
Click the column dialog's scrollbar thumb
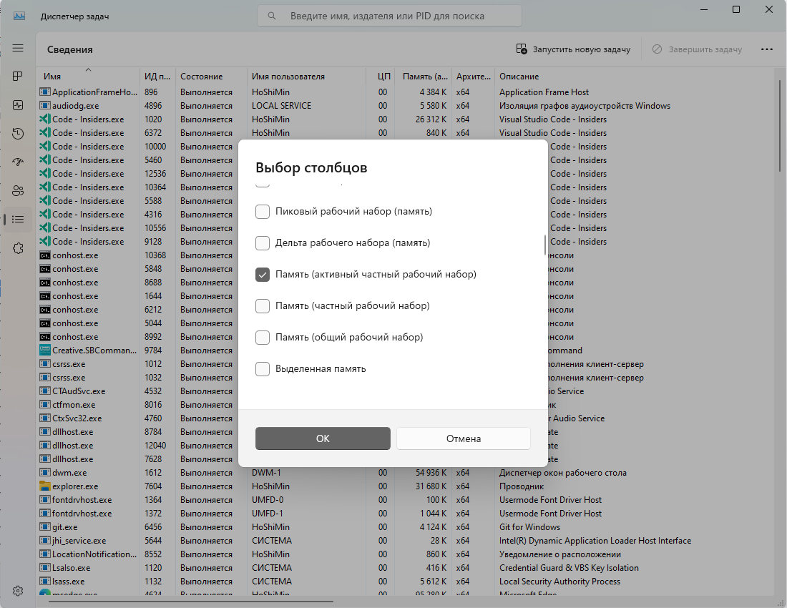point(545,245)
